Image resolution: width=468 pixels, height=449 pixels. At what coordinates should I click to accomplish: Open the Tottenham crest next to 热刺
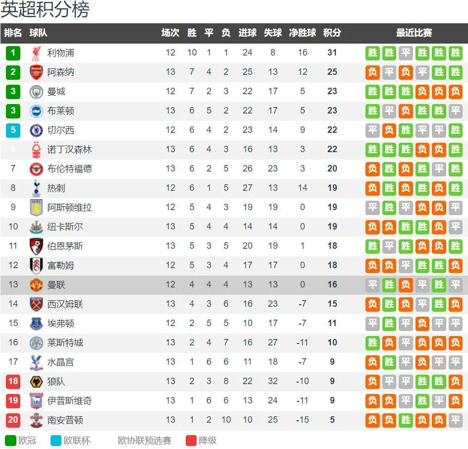click(x=37, y=188)
